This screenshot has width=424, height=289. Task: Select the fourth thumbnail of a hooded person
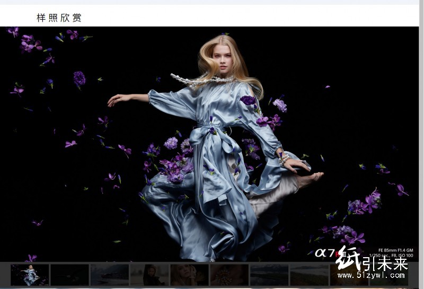[x=149, y=275]
